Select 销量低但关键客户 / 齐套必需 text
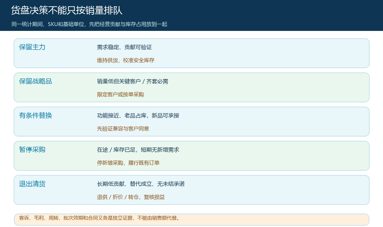Screen dimensions: 383x227 pos(133,82)
